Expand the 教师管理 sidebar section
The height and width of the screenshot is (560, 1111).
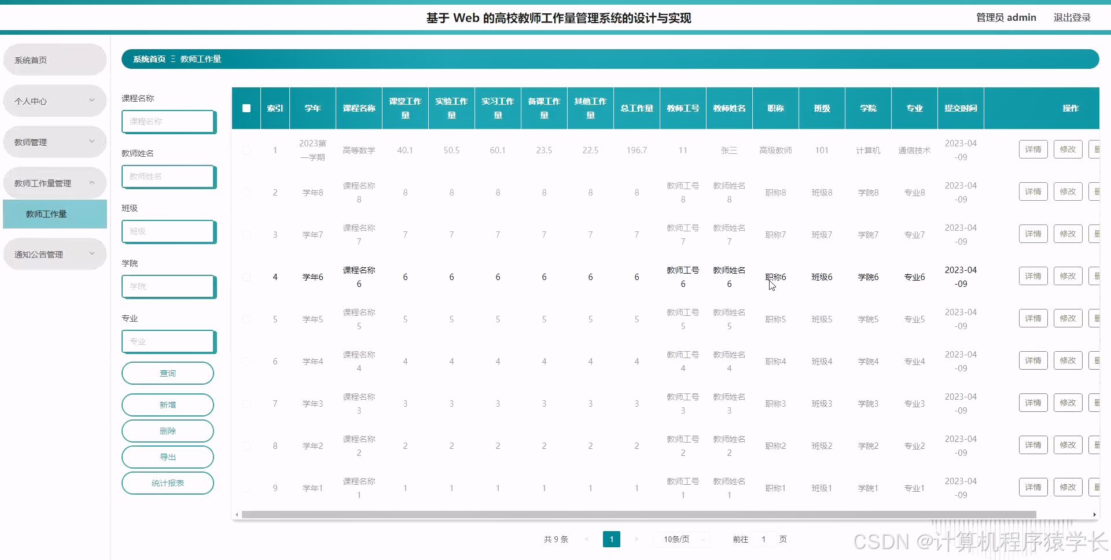click(x=54, y=141)
